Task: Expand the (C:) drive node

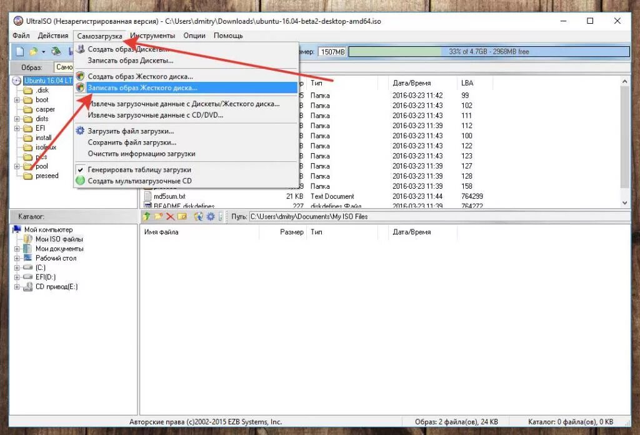Action: pyautogui.click(x=17, y=267)
